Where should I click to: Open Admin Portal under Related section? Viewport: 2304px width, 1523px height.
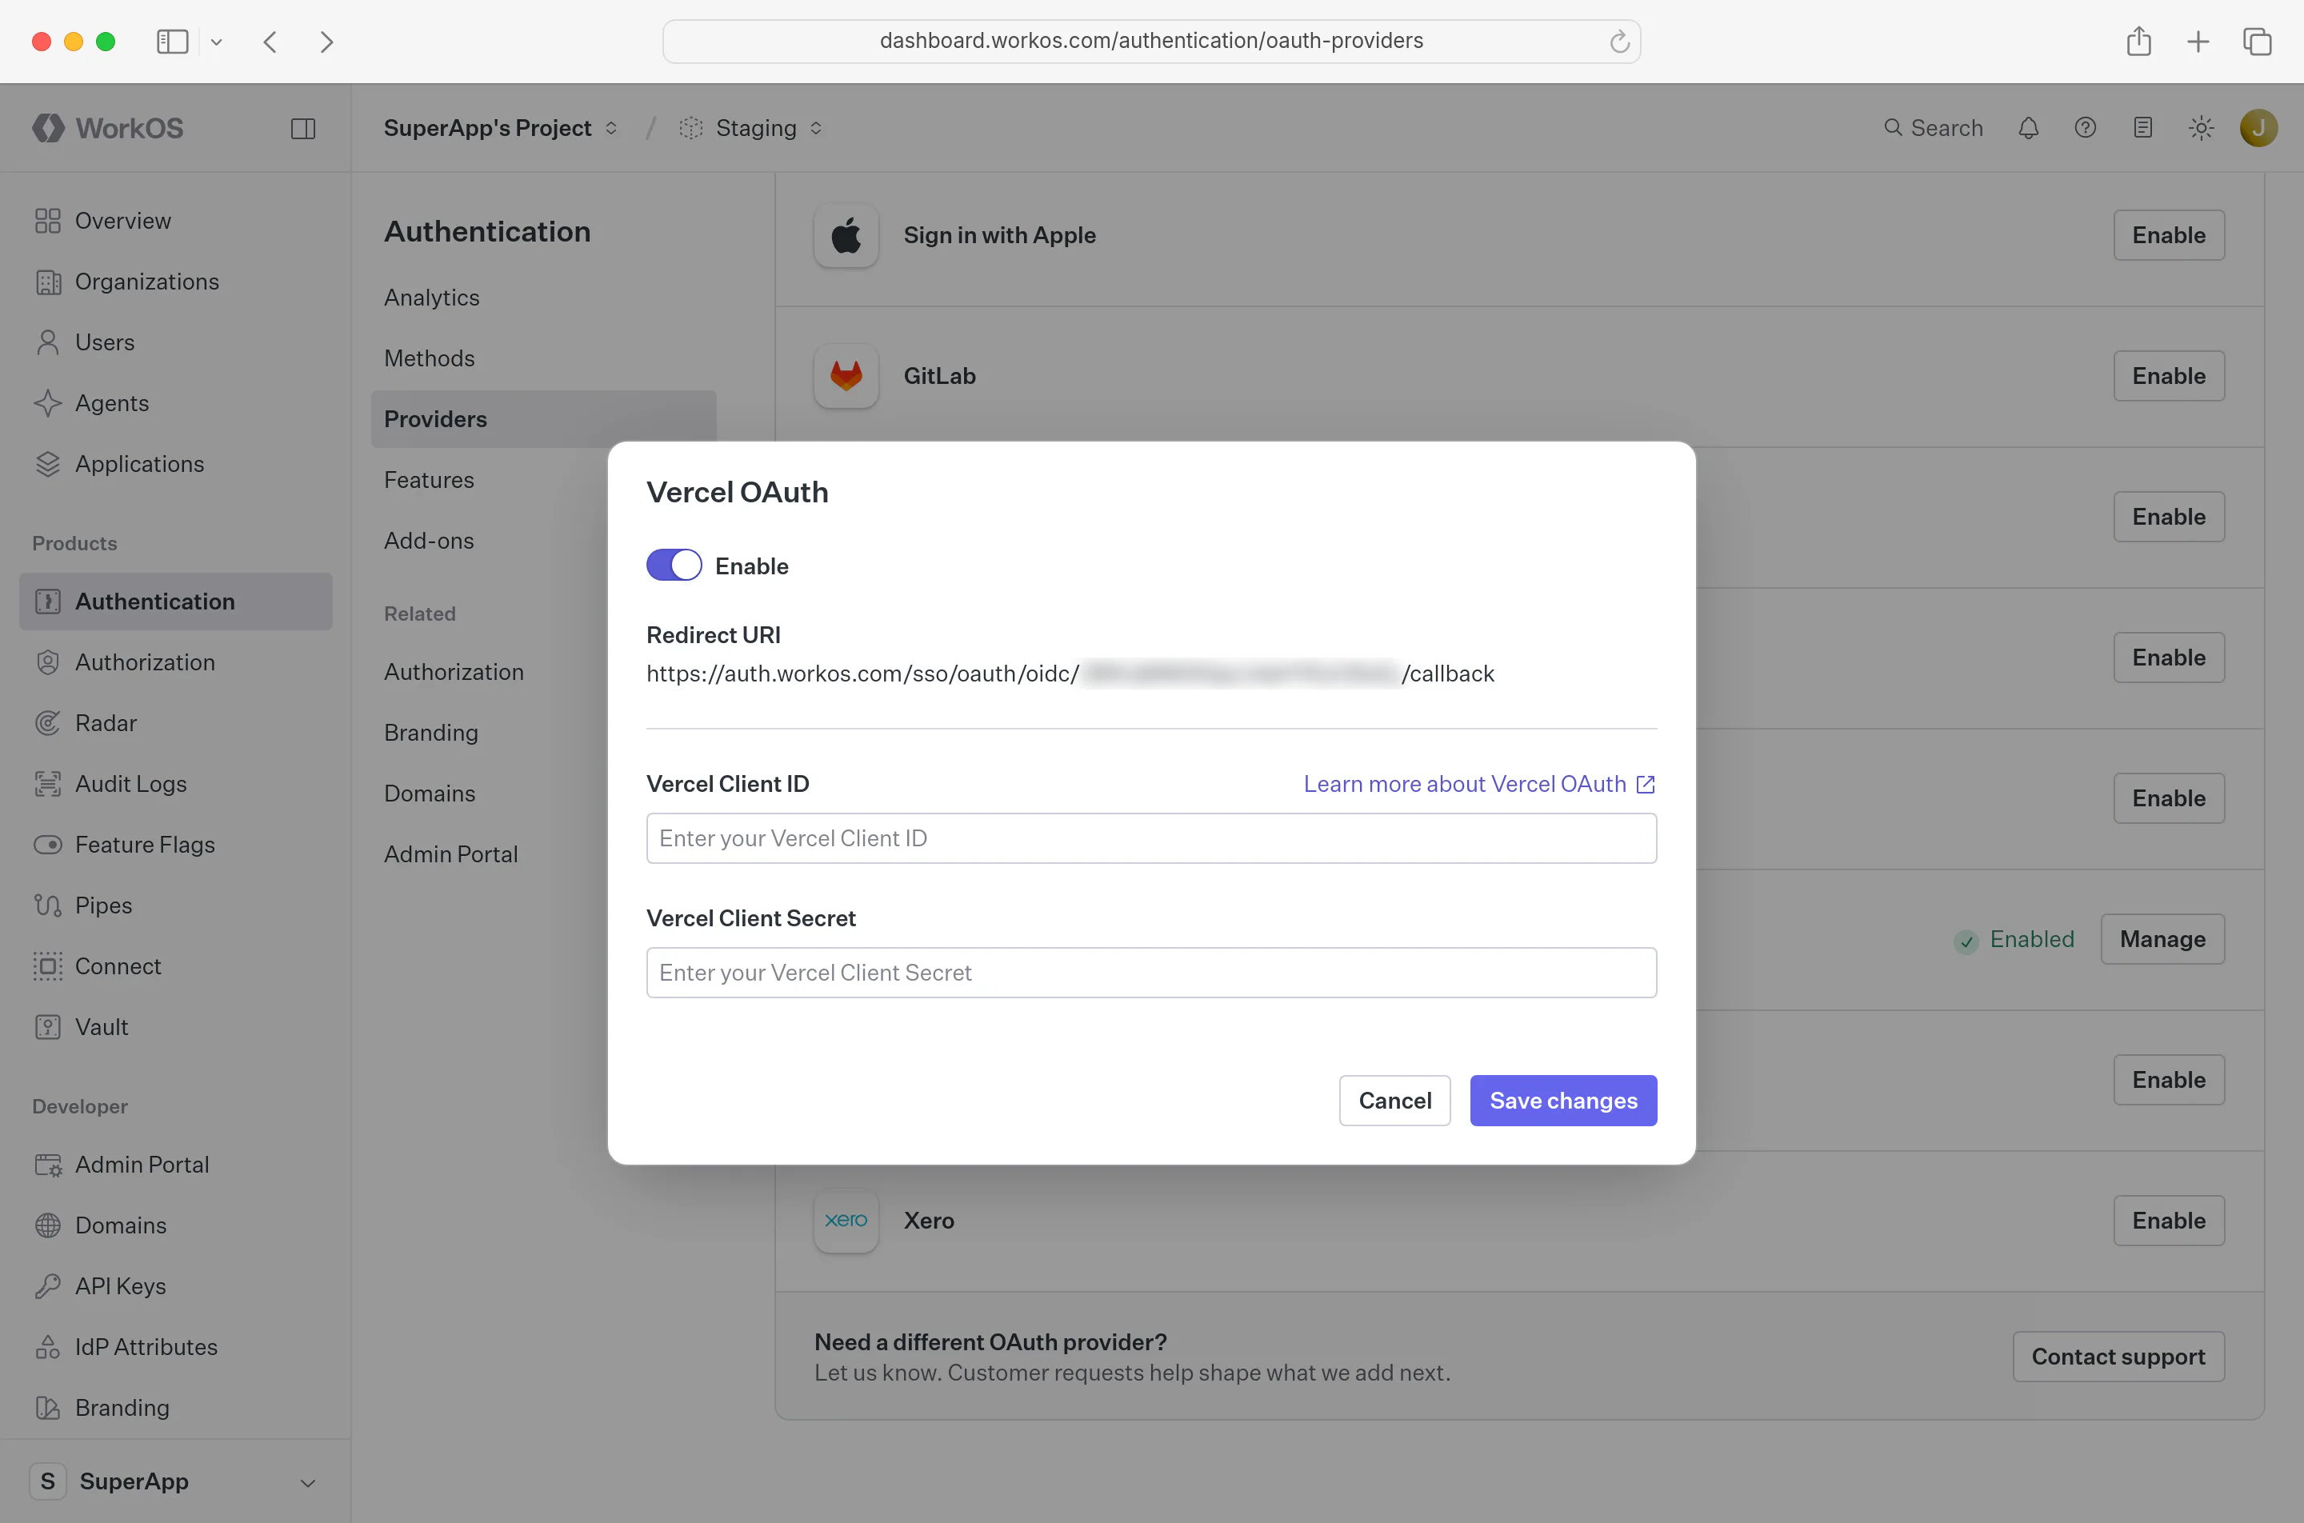click(x=450, y=853)
